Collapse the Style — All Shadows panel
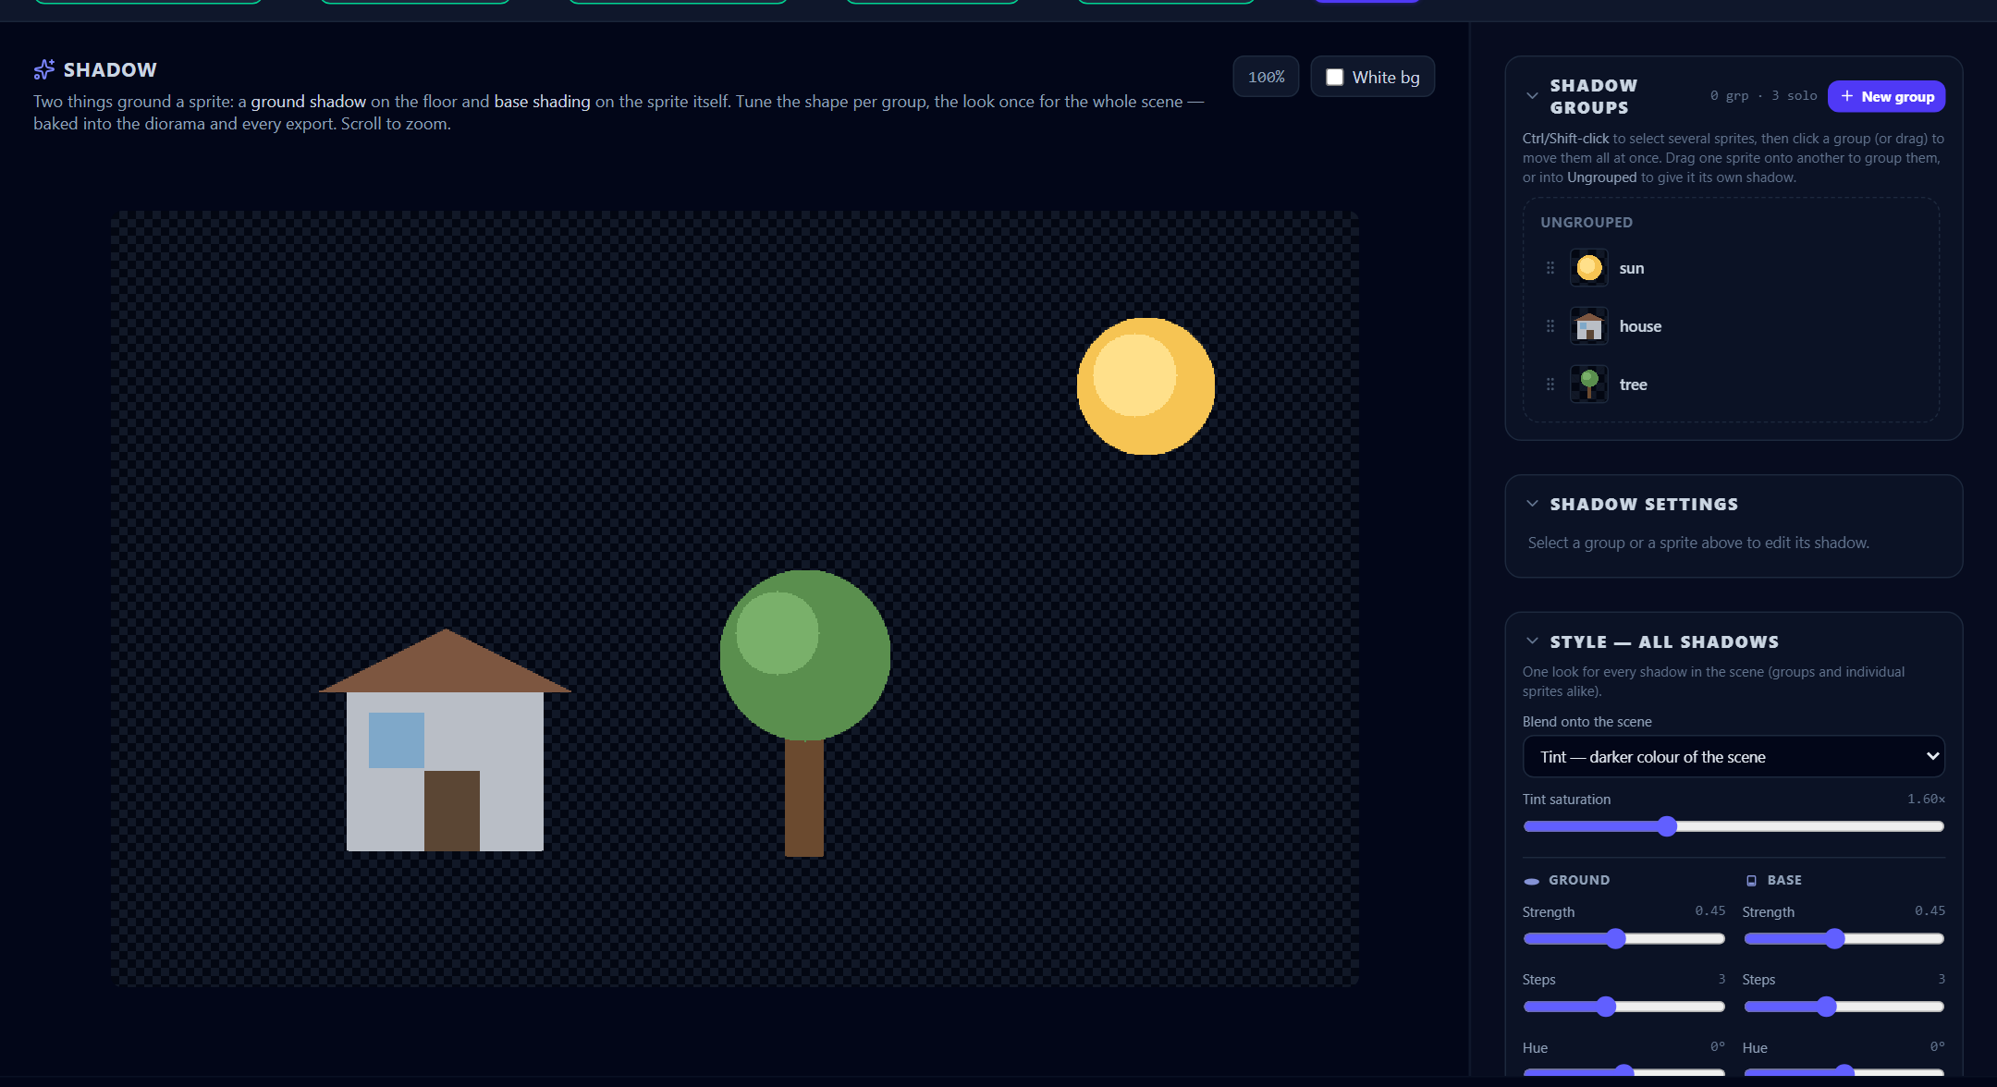 point(1532,641)
